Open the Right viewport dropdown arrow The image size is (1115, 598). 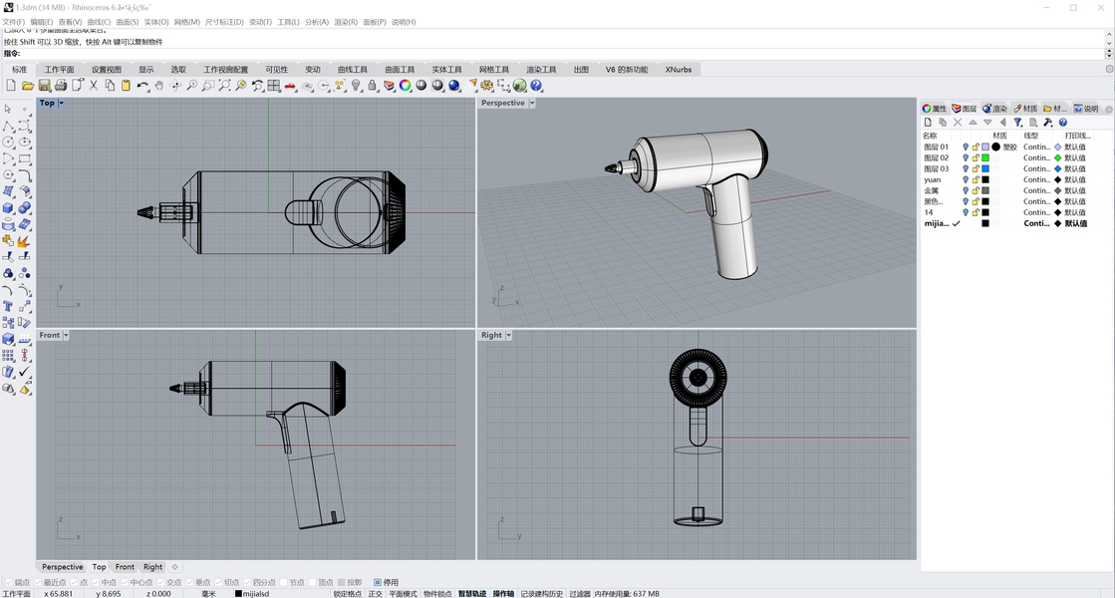(x=508, y=335)
